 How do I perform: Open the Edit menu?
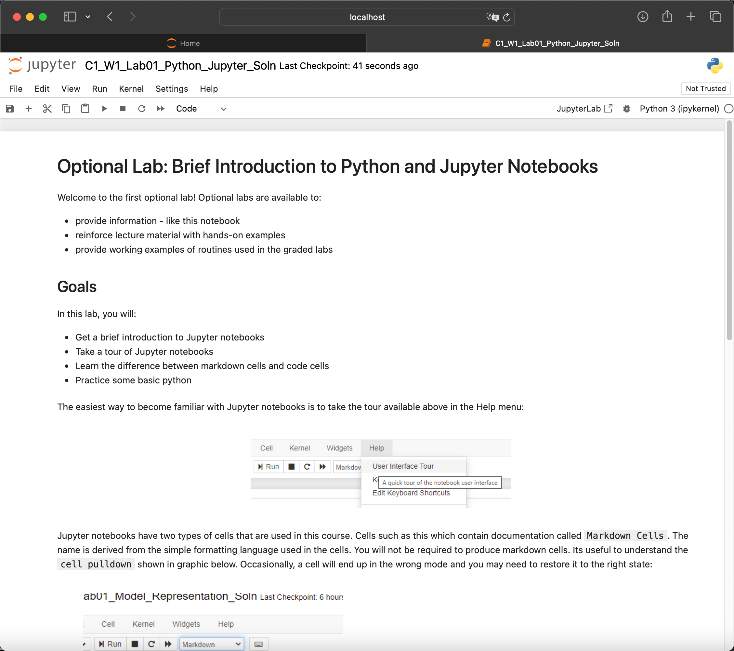click(42, 89)
